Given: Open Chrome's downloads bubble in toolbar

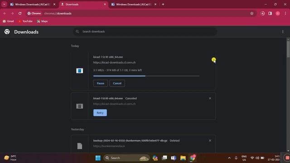Looking at the screenshot, I should coord(262,13).
